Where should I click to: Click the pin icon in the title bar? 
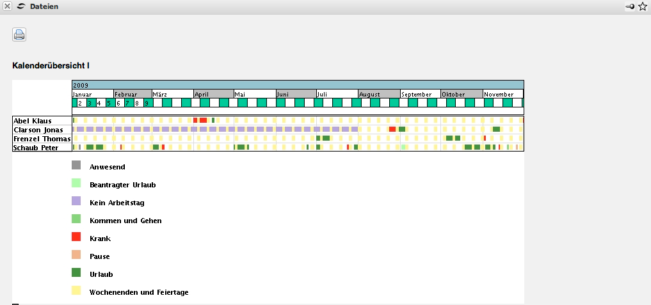(x=630, y=6)
